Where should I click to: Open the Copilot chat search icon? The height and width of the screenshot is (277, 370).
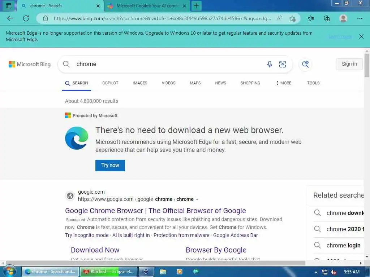tap(305, 64)
